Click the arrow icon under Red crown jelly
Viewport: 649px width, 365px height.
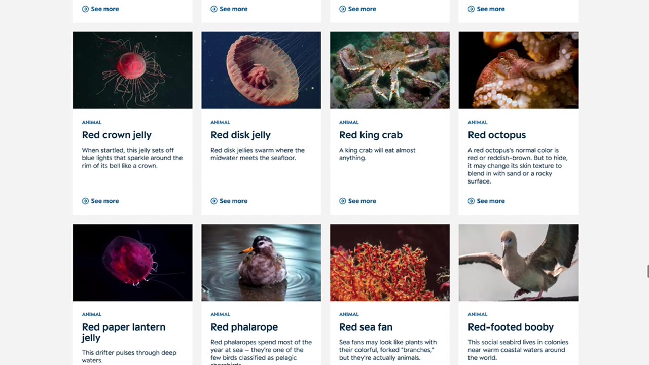coord(85,201)
